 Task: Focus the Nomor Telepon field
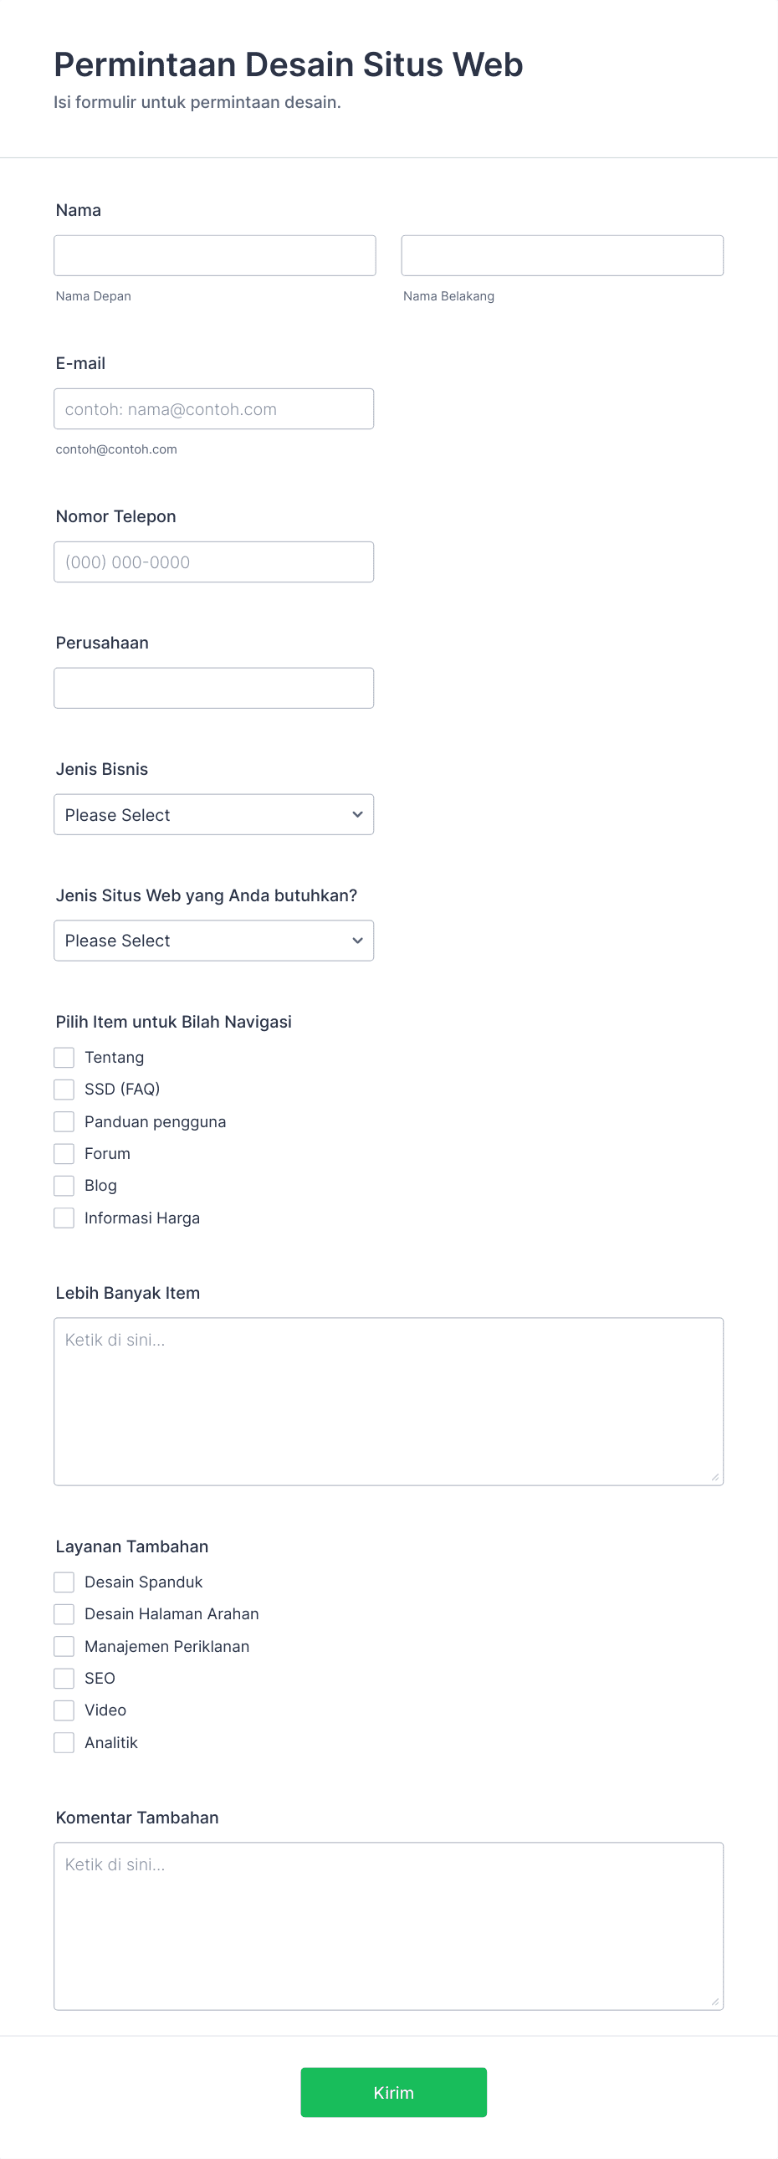coord(213,562)
